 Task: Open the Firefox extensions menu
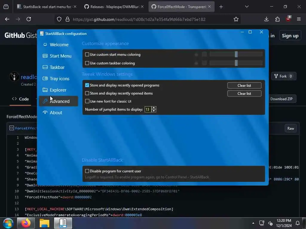(277, 19)
